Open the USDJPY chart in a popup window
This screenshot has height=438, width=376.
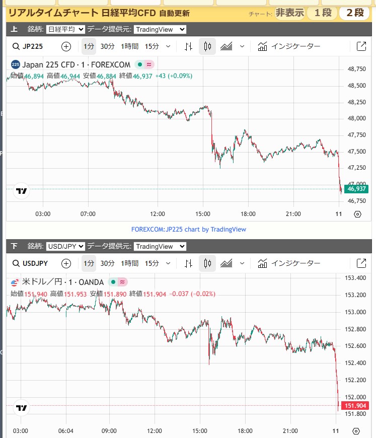361,263
